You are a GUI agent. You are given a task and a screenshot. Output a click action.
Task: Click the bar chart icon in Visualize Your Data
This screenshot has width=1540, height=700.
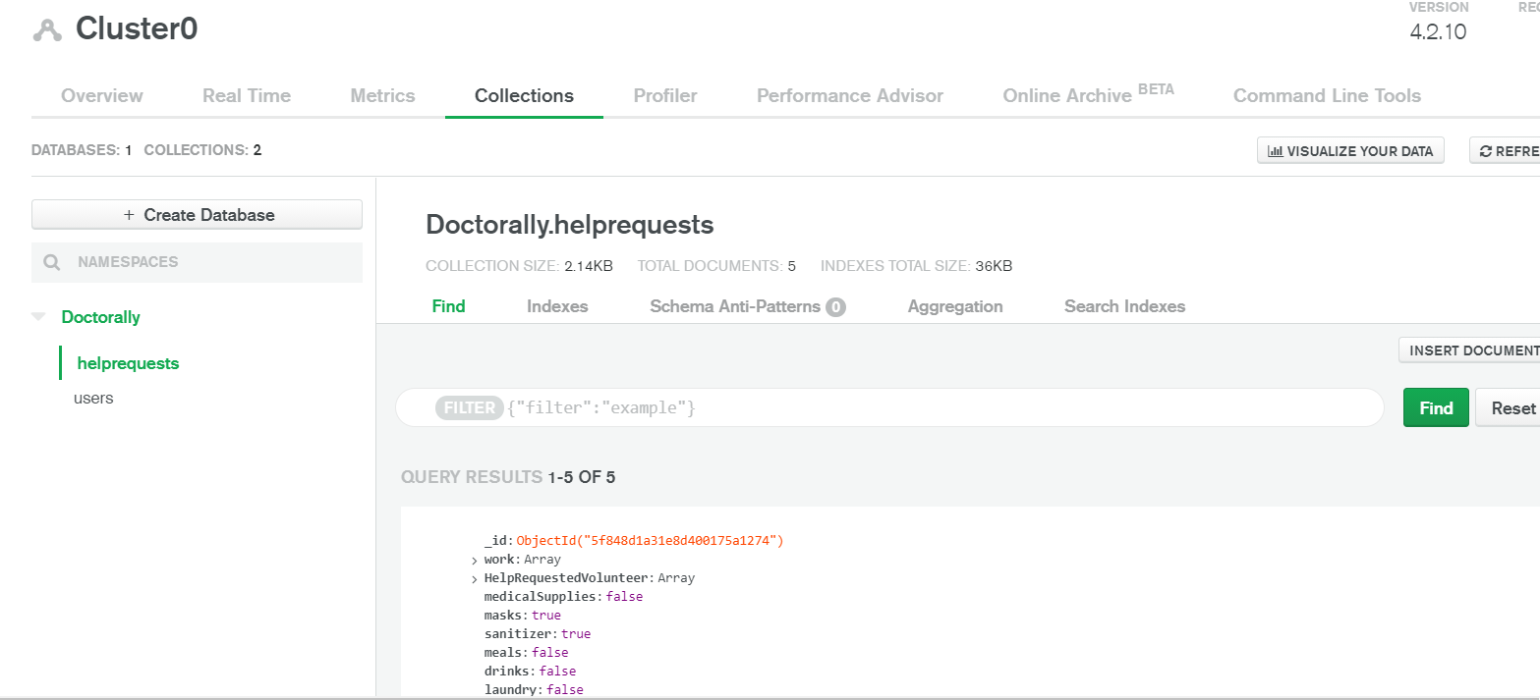pos(1276,151)
